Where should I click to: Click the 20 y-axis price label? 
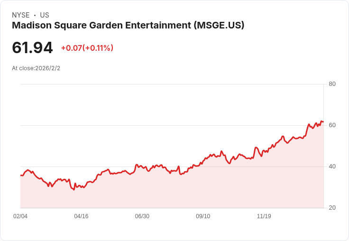click(332, 208)
